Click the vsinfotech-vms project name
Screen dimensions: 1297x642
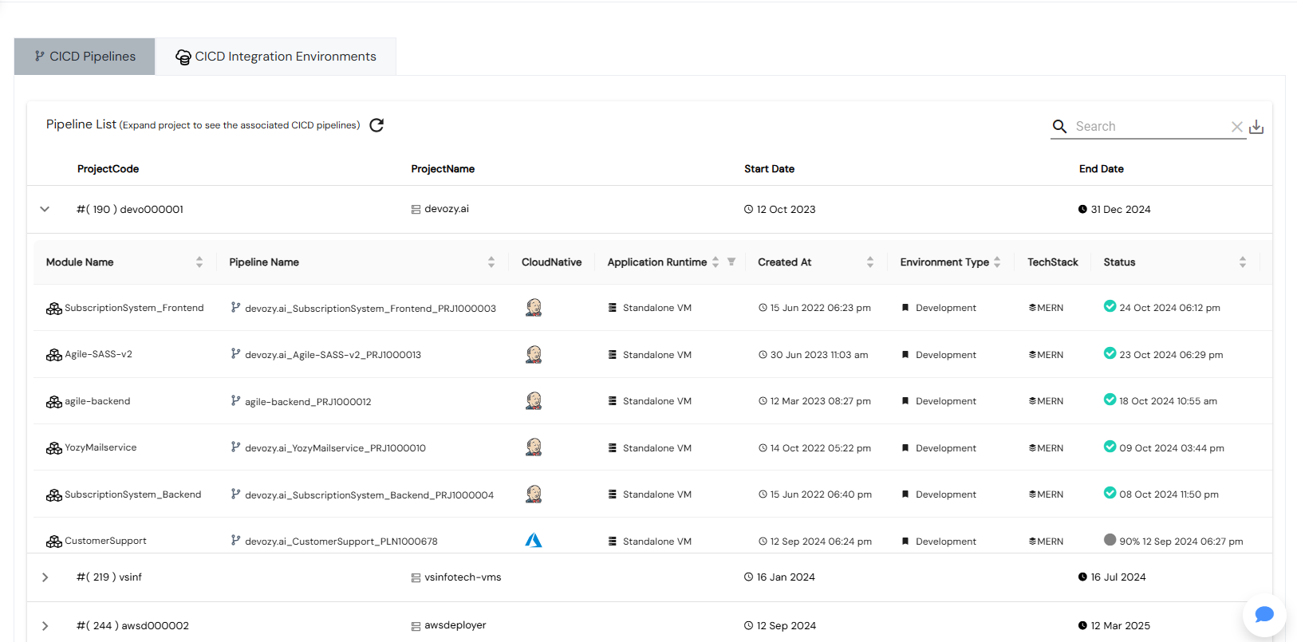click(x=463, y=577)
